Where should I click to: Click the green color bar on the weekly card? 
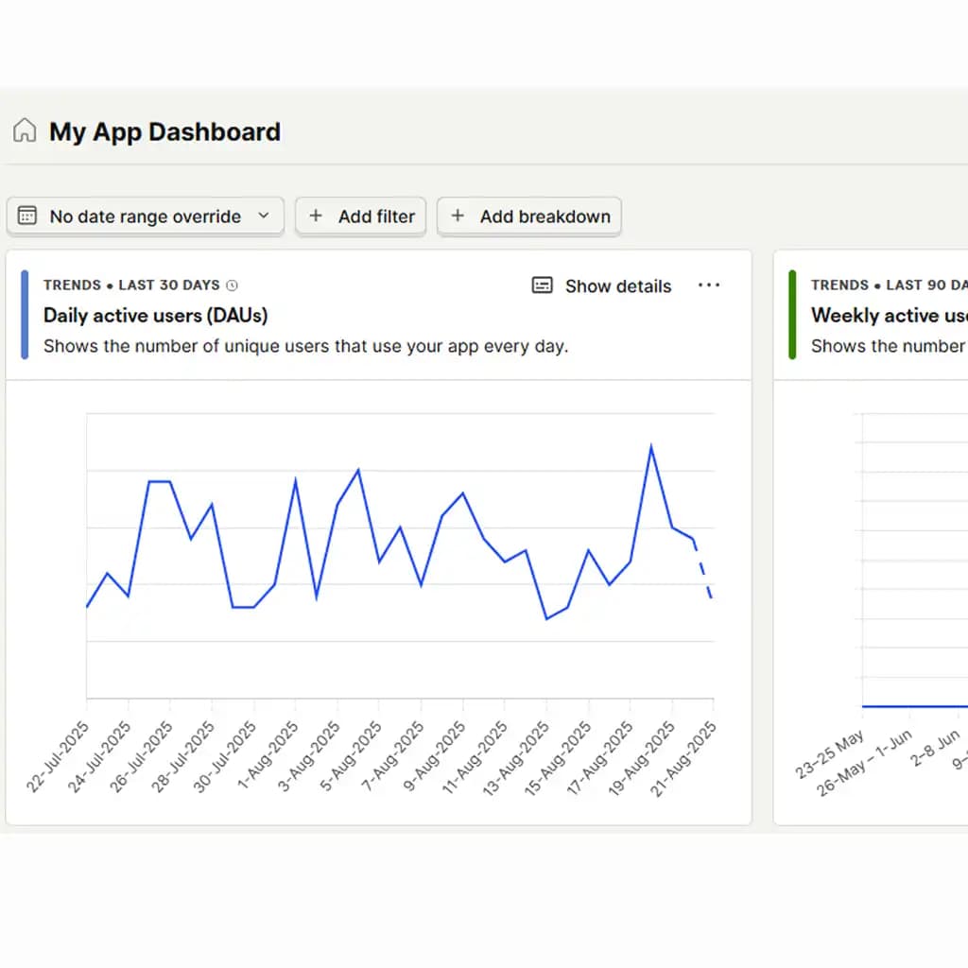[792, 315]
